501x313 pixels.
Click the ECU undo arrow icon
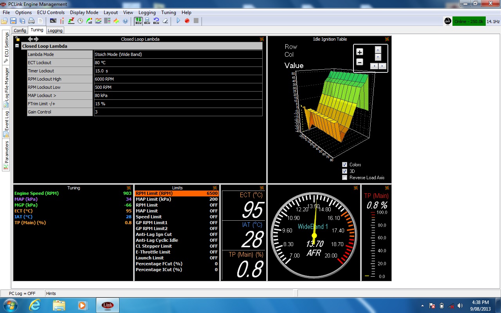[156, 21]
